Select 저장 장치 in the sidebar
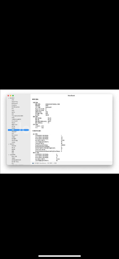The image size is (119, 259). point(14,132)
